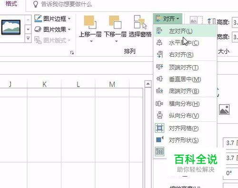Toggle 对齐网格(P) snap to grid

pyautogui.click(x=185, y=128)
